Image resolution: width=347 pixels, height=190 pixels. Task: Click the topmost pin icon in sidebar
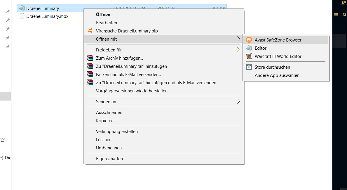coord(8,11)
